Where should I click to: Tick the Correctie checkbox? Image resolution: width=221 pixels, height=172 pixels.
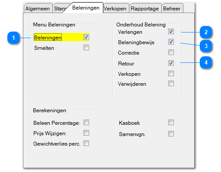coord(171,52)
